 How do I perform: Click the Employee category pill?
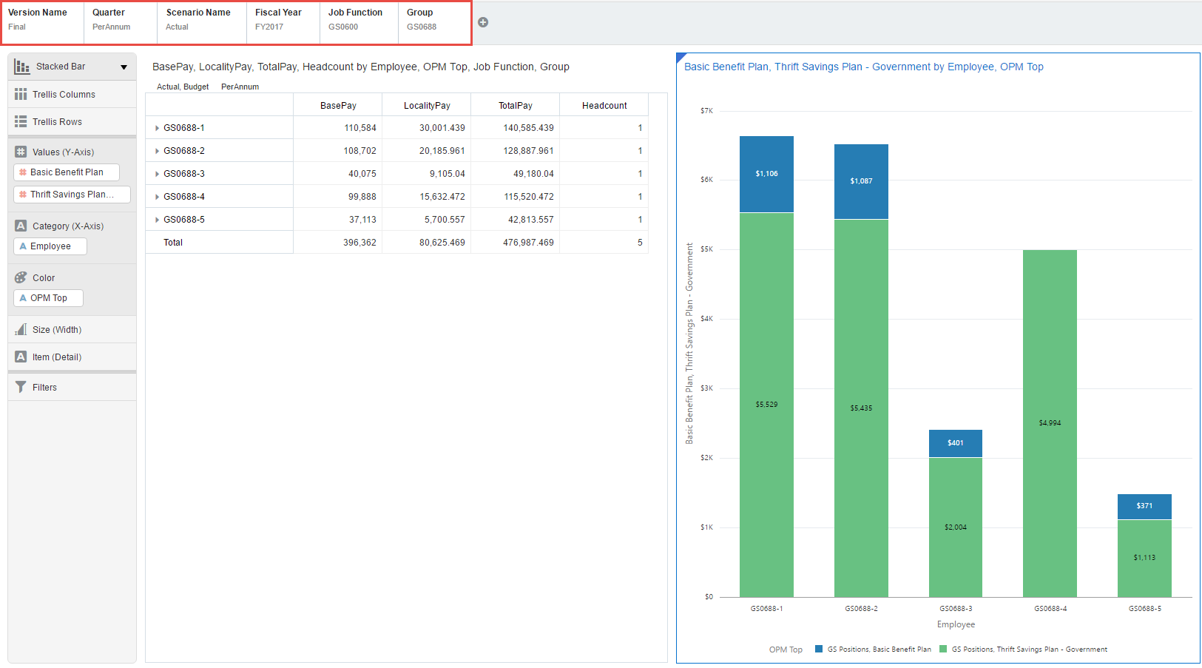[50, 246]
